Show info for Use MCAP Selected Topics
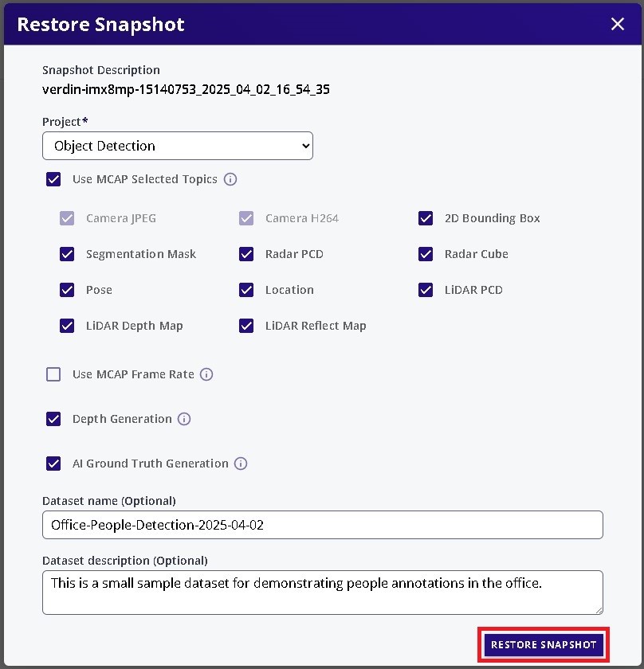Image resolution: width=644 pixels, height=669 pixels. click(x=230, y=179)
